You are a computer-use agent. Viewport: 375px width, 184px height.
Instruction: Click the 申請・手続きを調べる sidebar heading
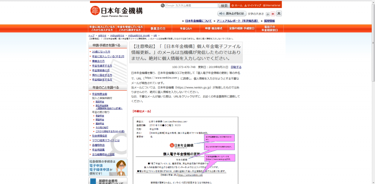108,45
